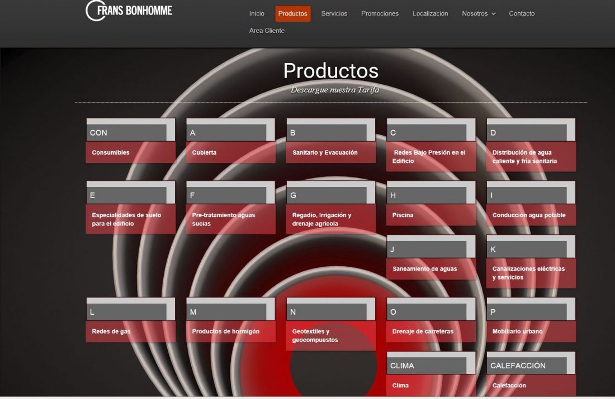This screenshot has height=399, width=615.
Task: Select the Clima category label
Action: click(431, 385)
